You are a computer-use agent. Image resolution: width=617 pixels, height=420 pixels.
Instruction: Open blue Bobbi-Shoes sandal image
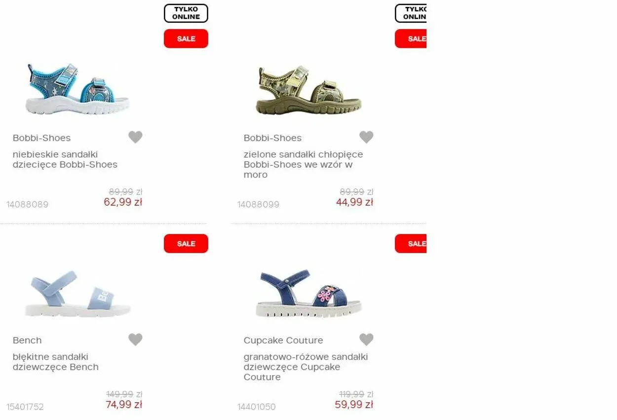tap(77, 89)
